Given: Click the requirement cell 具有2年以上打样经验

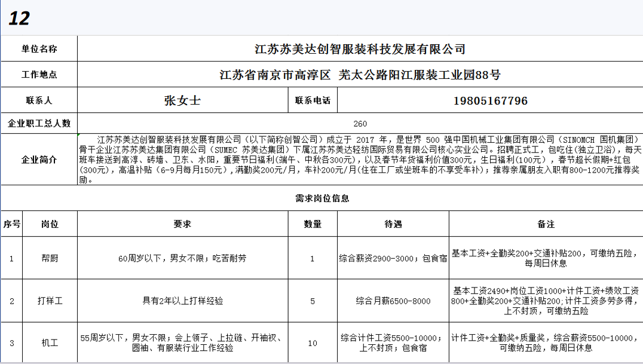Looking at the screenshot, I should (182, 301).
